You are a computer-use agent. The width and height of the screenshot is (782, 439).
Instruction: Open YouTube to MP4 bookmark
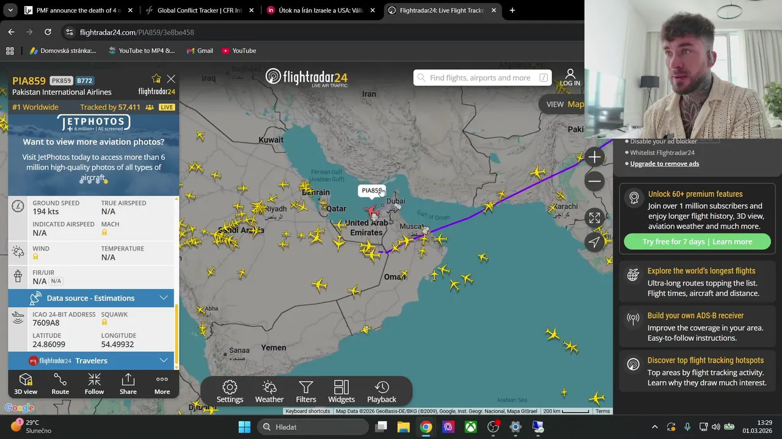141,51
